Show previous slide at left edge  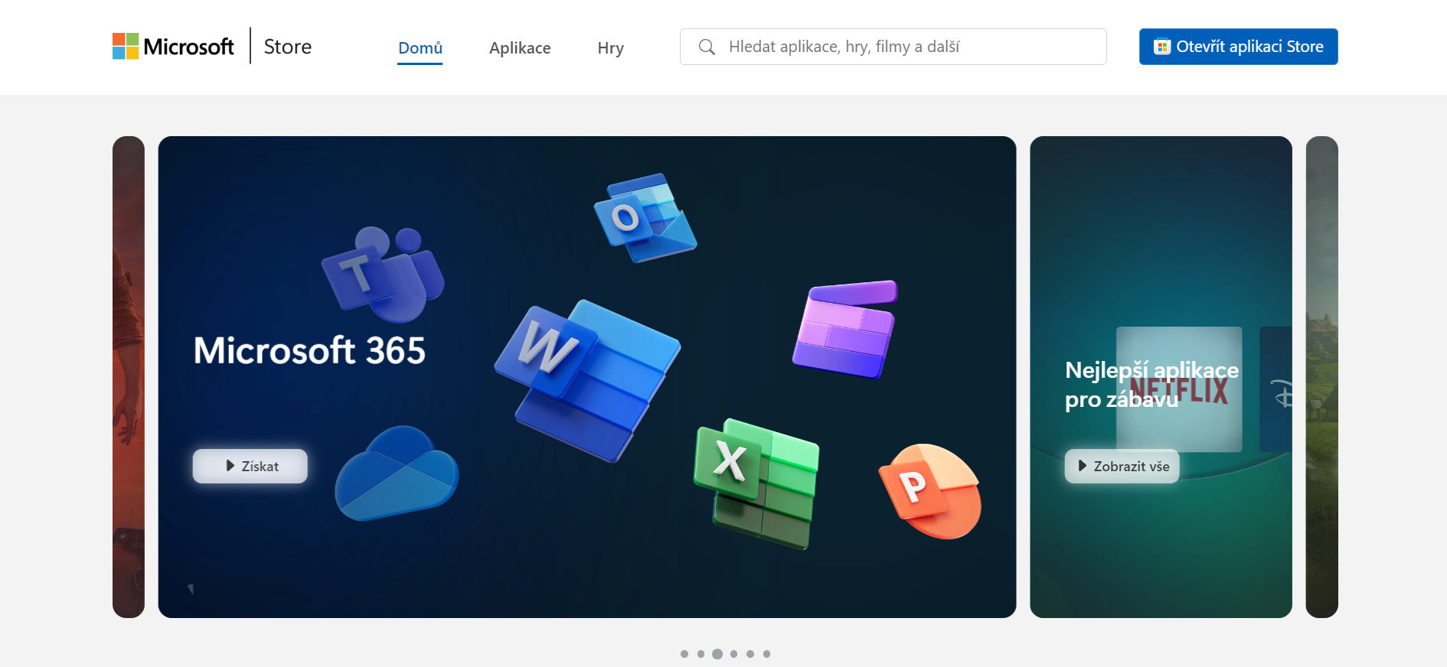click(x=129, y=377)
